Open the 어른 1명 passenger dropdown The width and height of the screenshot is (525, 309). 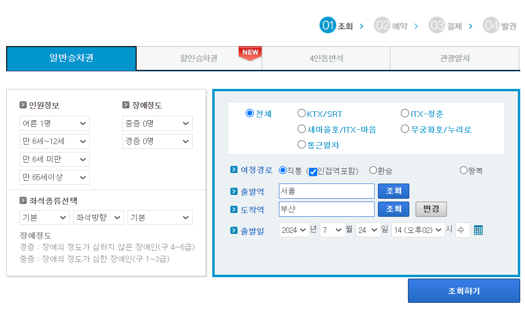click(54, 123)
